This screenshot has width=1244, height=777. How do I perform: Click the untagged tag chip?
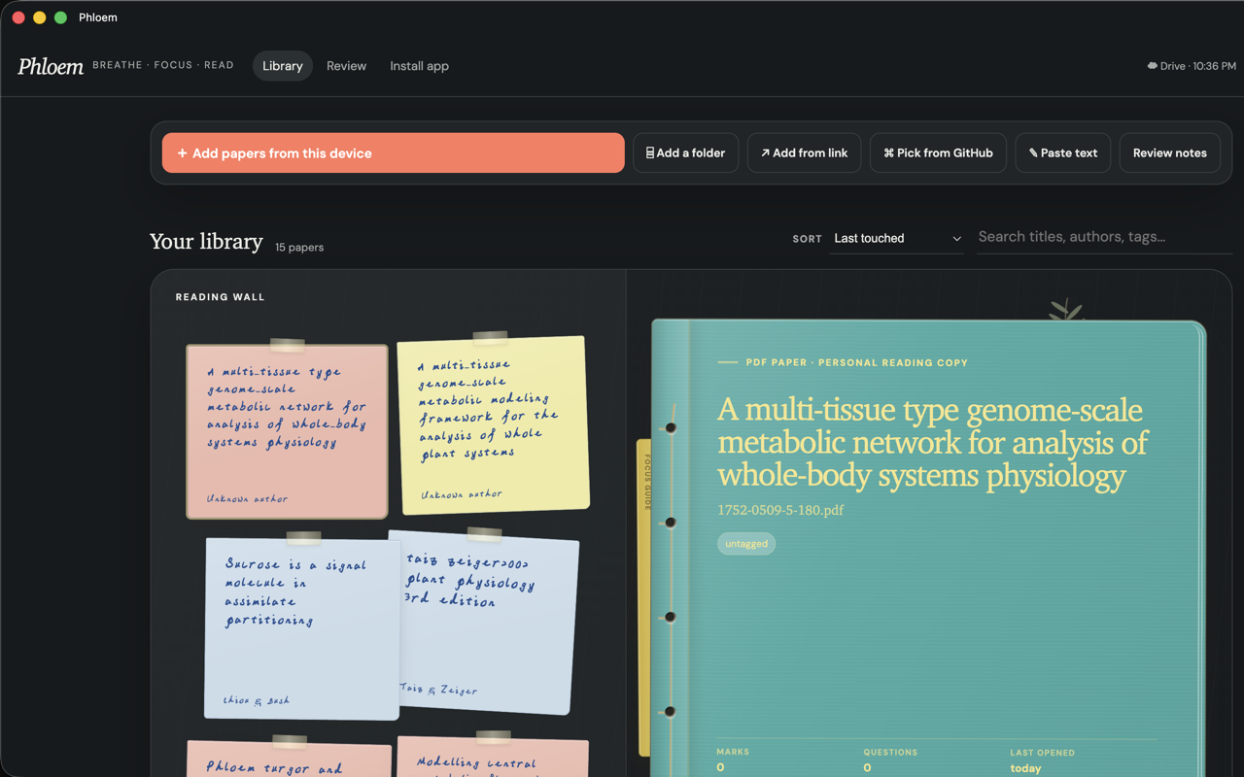pos(746,544)
